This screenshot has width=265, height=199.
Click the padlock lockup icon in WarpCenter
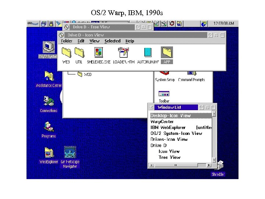(51, 24)
